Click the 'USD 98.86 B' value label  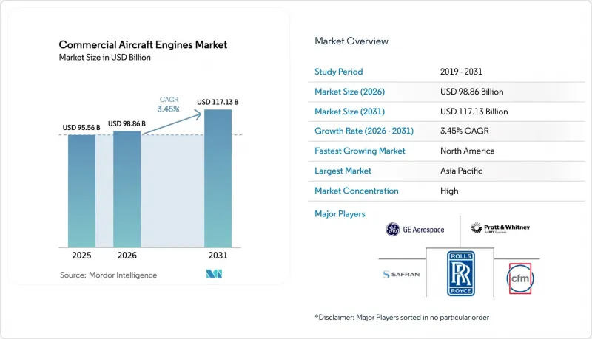pos(127,123)
